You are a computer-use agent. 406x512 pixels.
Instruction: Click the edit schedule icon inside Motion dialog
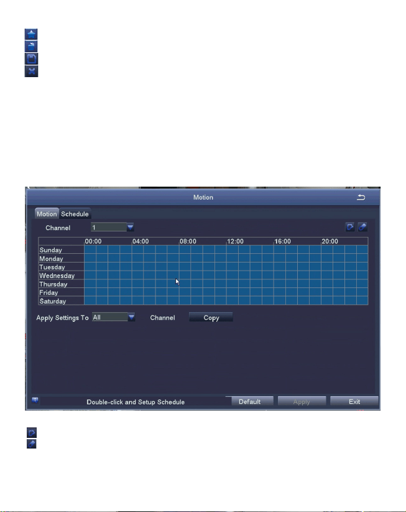(x=350, y=226)
